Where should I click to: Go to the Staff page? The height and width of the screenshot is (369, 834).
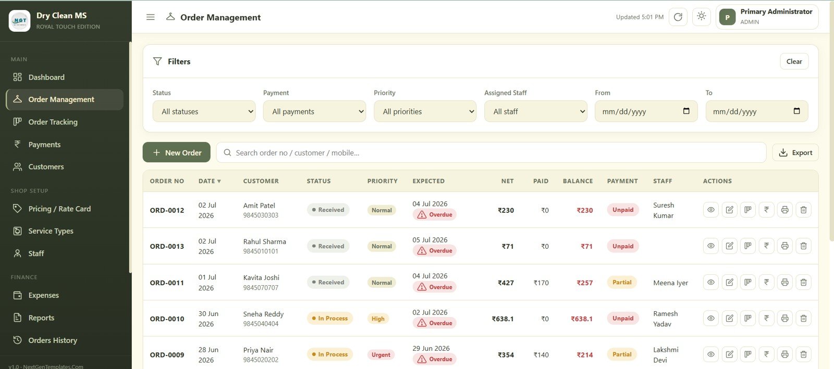click(65, 253)
